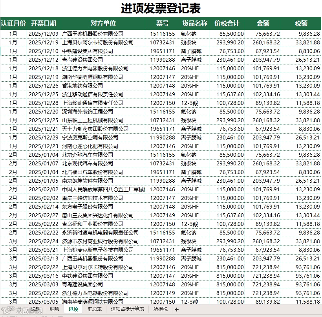This screenshot has height=317, width=322.
Task: Open the 汇总表 sheet tab
Action: (94, 309)
